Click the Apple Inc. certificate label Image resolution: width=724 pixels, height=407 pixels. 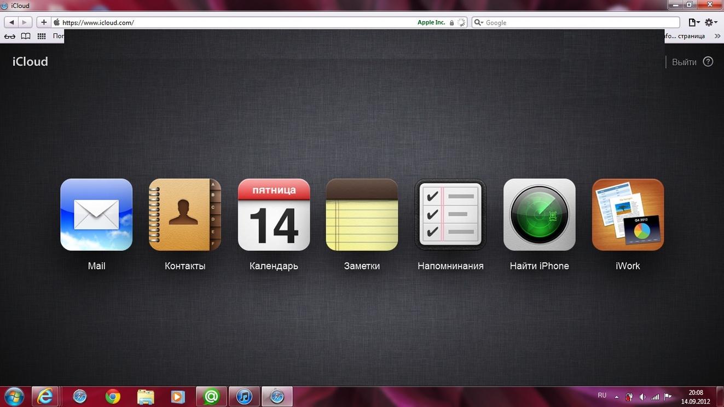[431, 22]
